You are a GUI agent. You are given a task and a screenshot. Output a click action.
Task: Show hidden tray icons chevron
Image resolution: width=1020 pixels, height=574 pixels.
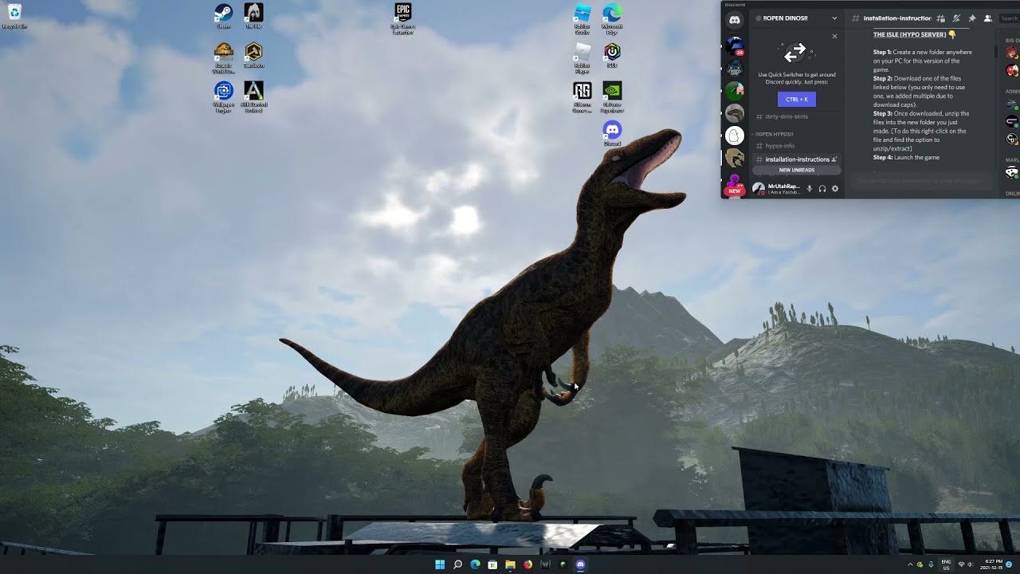(x=910, y=564)
